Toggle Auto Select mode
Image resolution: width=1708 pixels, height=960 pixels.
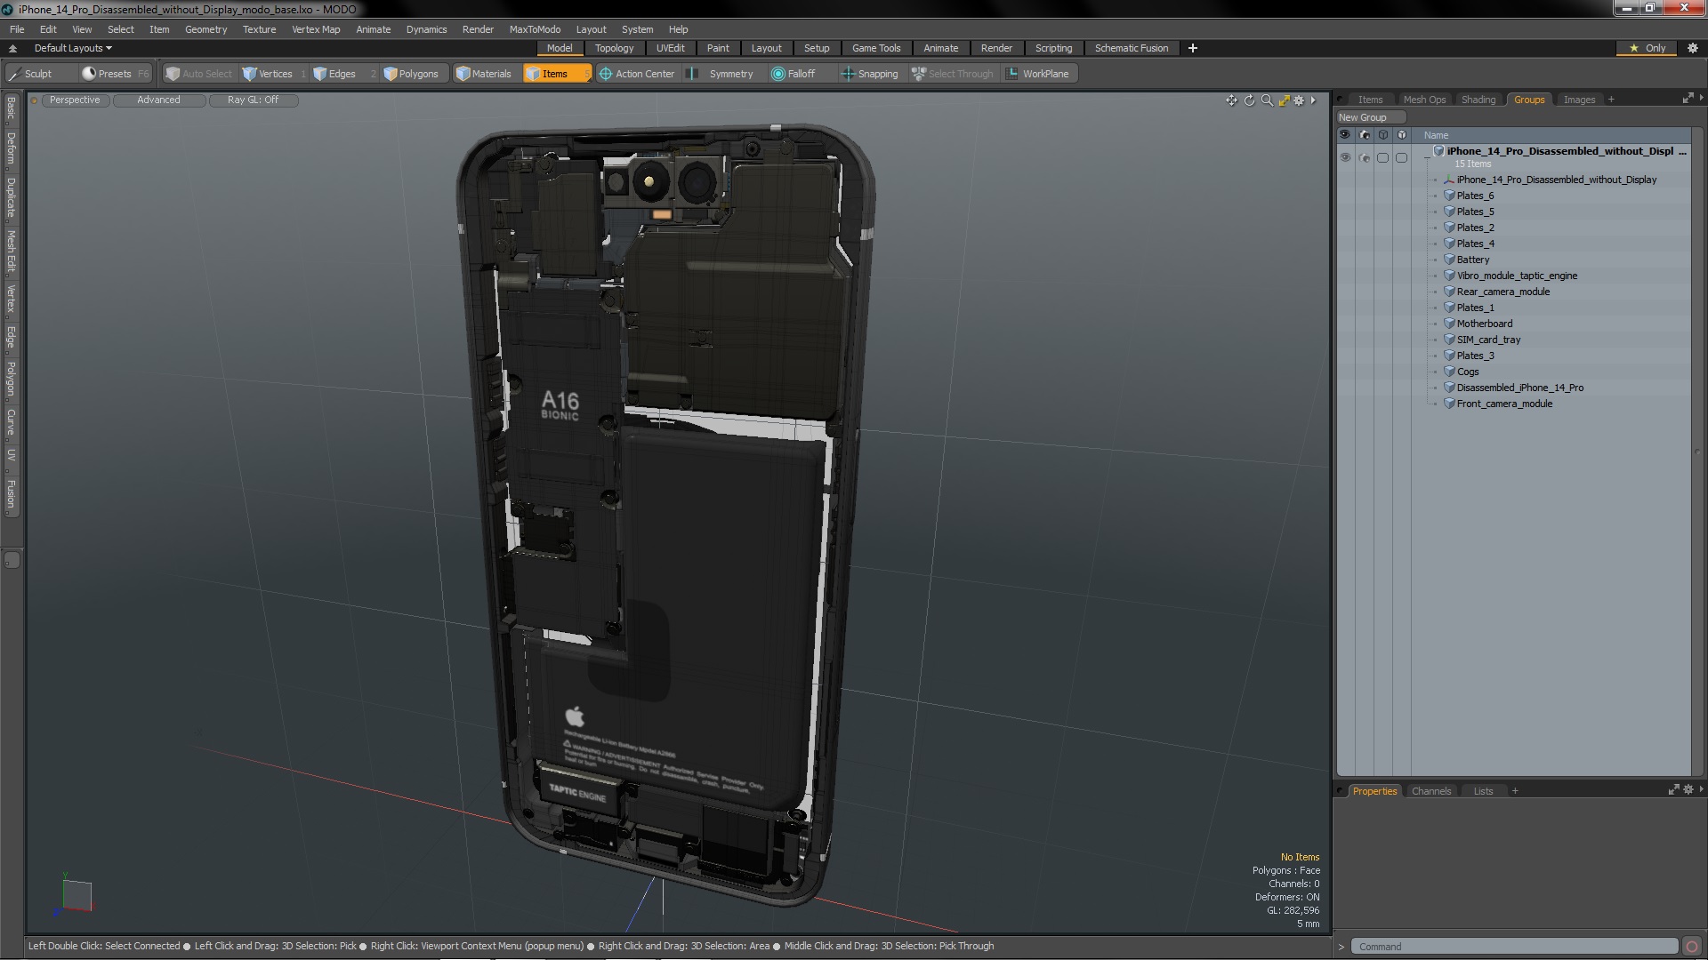pos(199,74)
